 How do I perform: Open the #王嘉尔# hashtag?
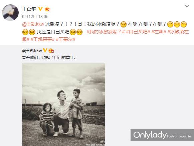point(66,40)
